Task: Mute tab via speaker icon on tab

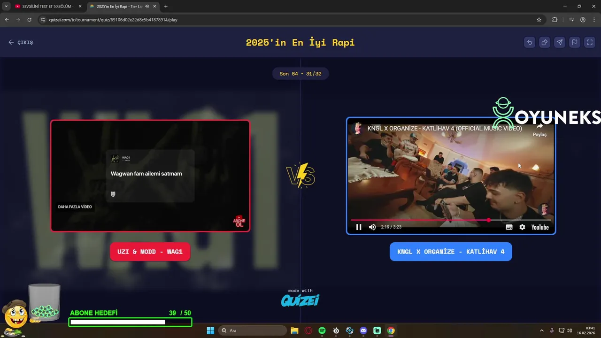Action: [147, 7]
